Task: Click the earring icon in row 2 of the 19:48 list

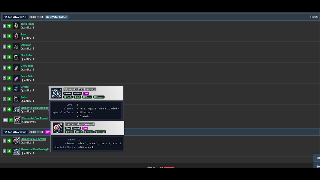Action: point(16,151)
